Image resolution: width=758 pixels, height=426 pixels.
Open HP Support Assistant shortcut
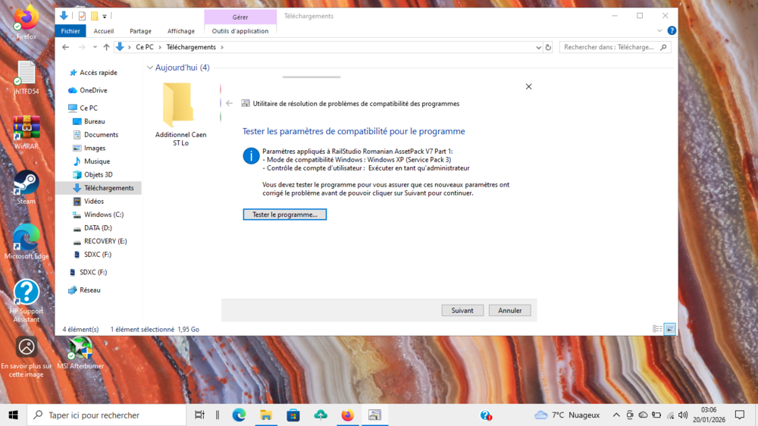(26, 301)
